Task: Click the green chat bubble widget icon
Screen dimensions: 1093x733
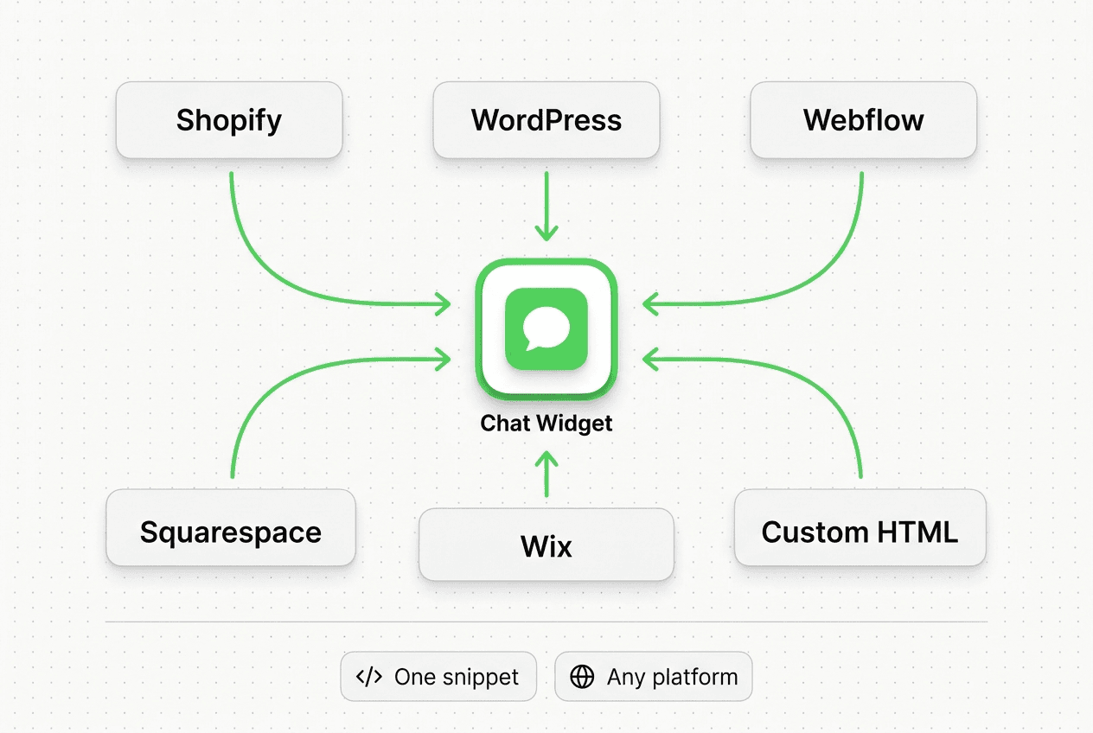Action: [546, 329]
